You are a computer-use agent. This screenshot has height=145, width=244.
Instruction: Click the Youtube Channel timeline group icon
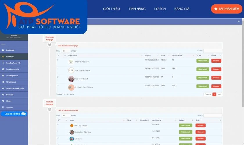tap(49, 109)
